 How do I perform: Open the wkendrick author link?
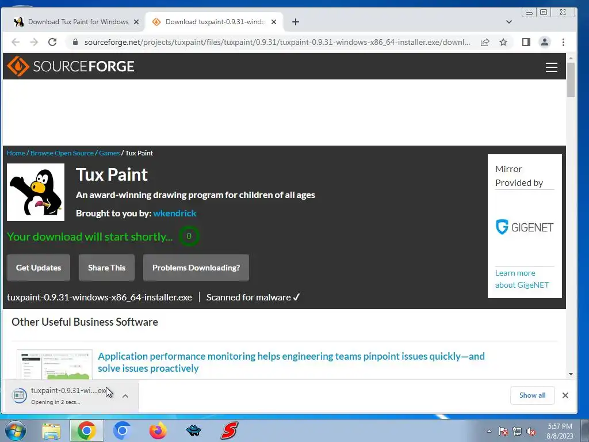[175, 213]
